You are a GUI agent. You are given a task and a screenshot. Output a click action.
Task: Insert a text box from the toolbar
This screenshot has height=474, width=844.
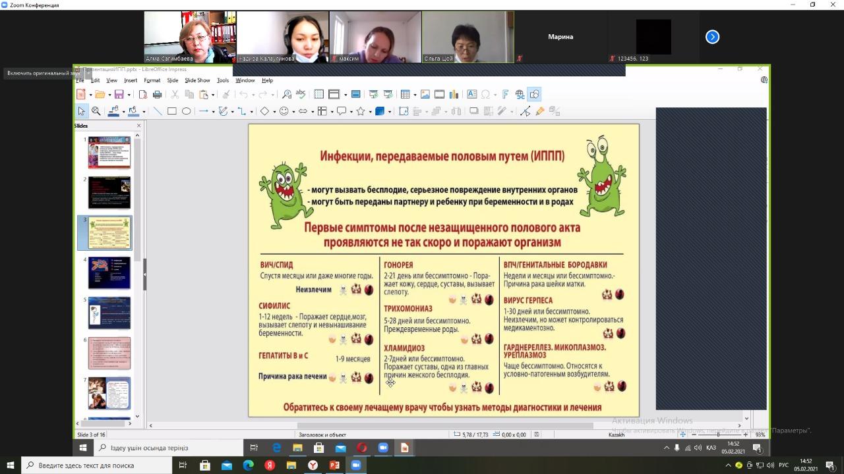point(472,94)
